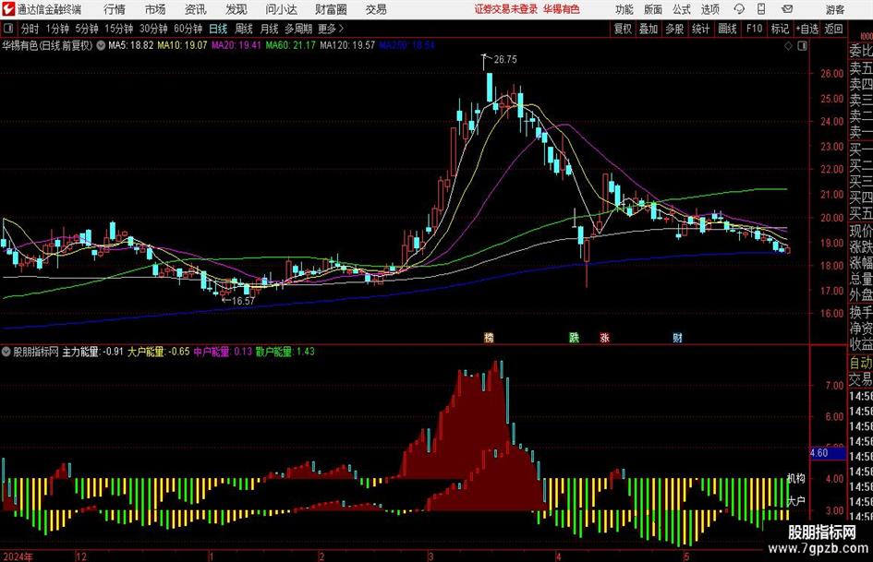Open the mail envelope icon
The image size is (873, 562).
click(x=787, y=9)
